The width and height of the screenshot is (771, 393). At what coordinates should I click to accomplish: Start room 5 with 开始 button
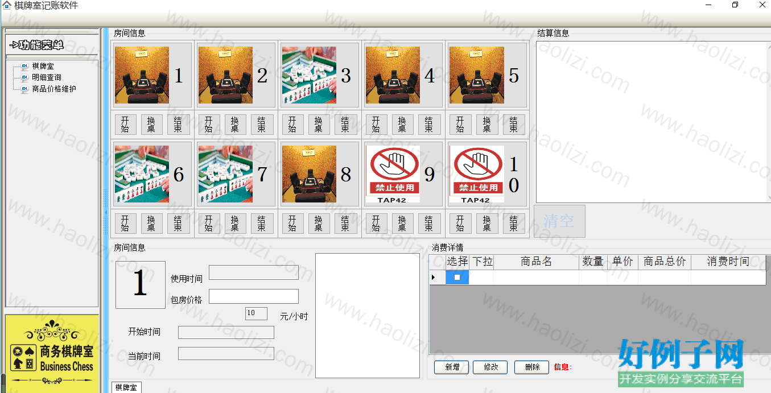(x=460, y=125)
